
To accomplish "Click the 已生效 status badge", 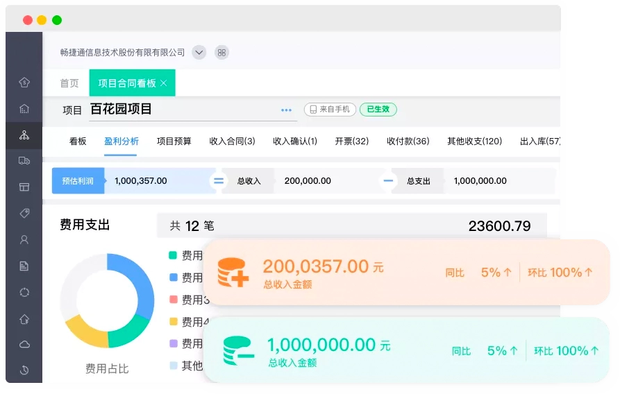I will point(378,110).
